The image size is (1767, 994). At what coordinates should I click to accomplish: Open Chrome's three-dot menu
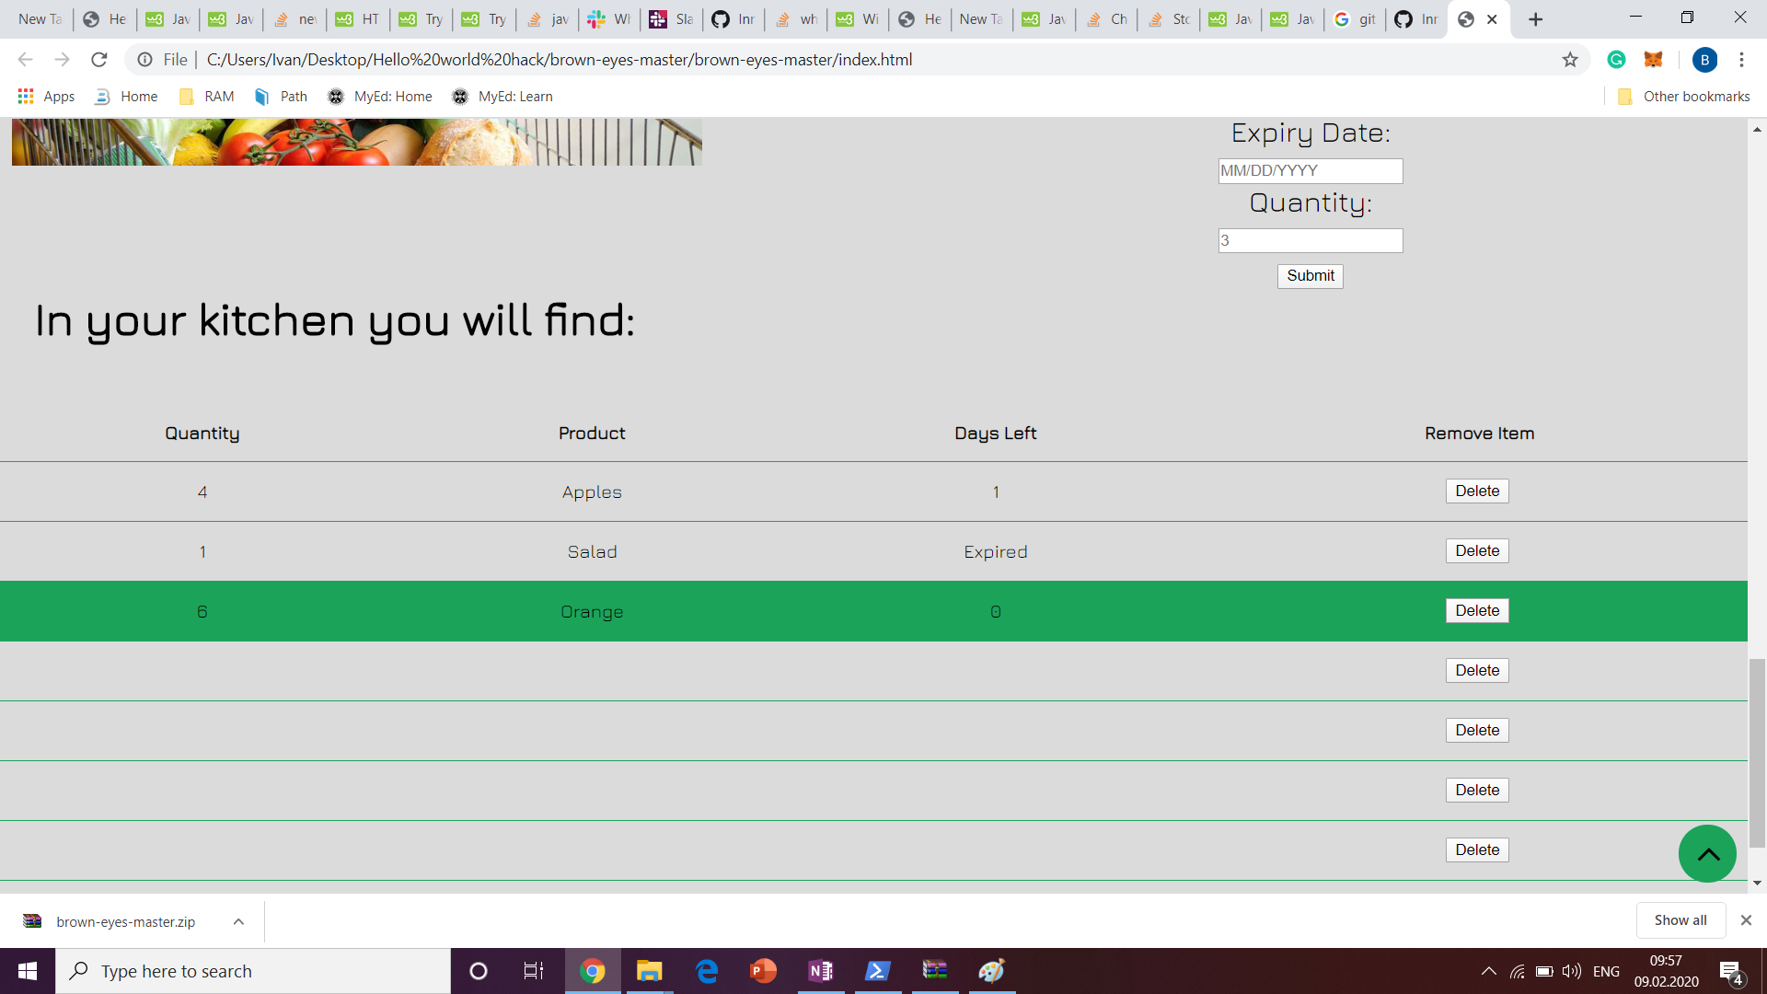point(1741,60)
